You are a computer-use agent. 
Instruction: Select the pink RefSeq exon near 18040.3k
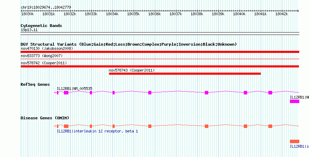pos(245,93)
